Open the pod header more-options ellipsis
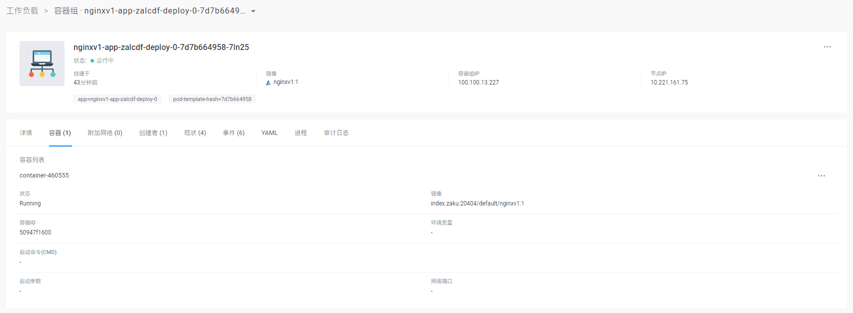 coord(827,47)
